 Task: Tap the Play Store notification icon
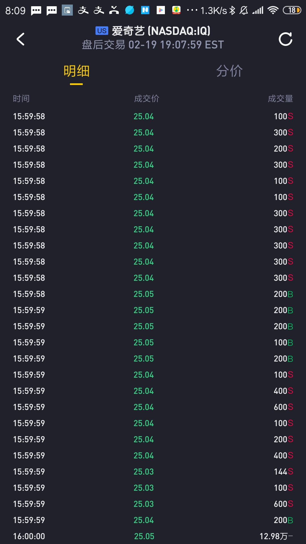[x=161, y=10]
